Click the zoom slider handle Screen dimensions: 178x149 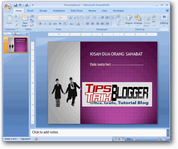point(142,139)
